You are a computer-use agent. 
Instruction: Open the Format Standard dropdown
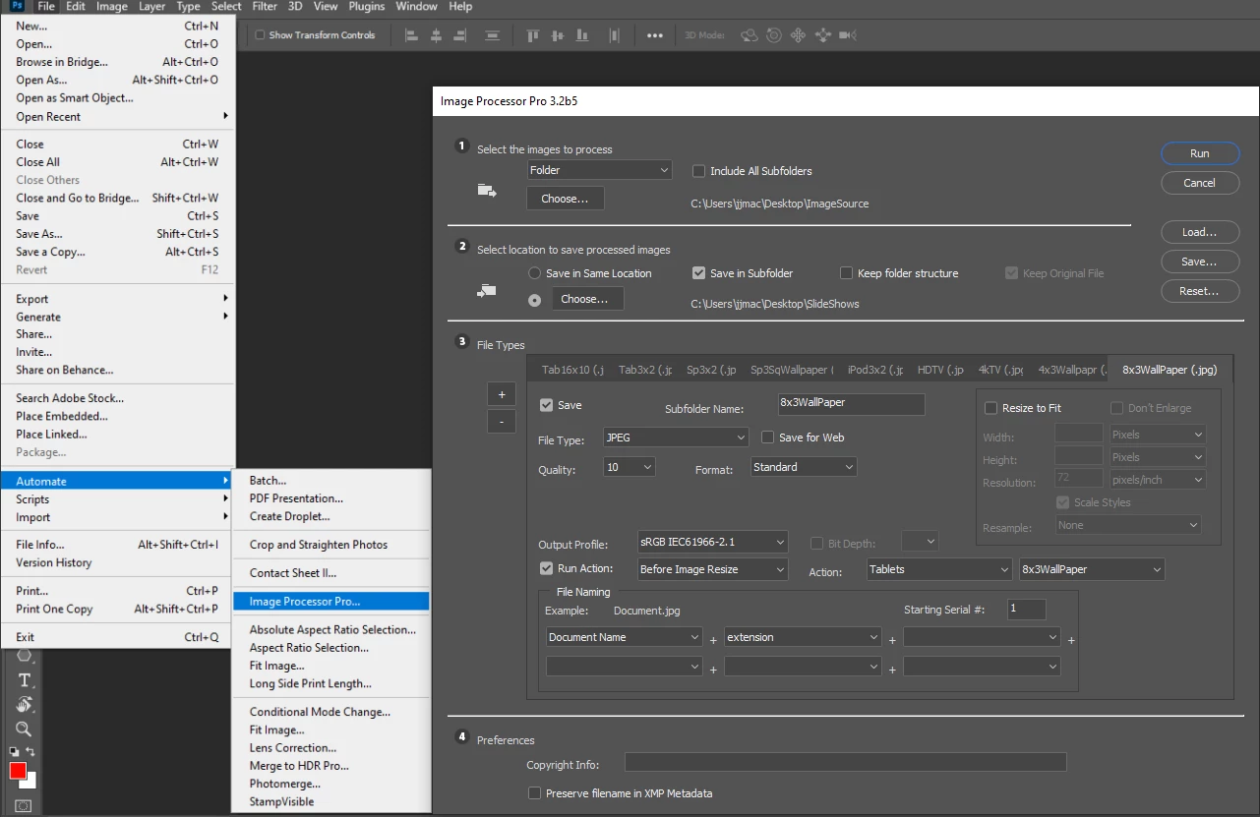click(804, 467)
